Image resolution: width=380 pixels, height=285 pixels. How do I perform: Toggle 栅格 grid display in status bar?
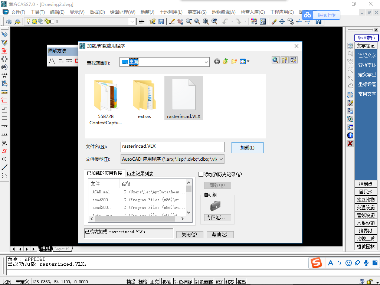[143, 282]
